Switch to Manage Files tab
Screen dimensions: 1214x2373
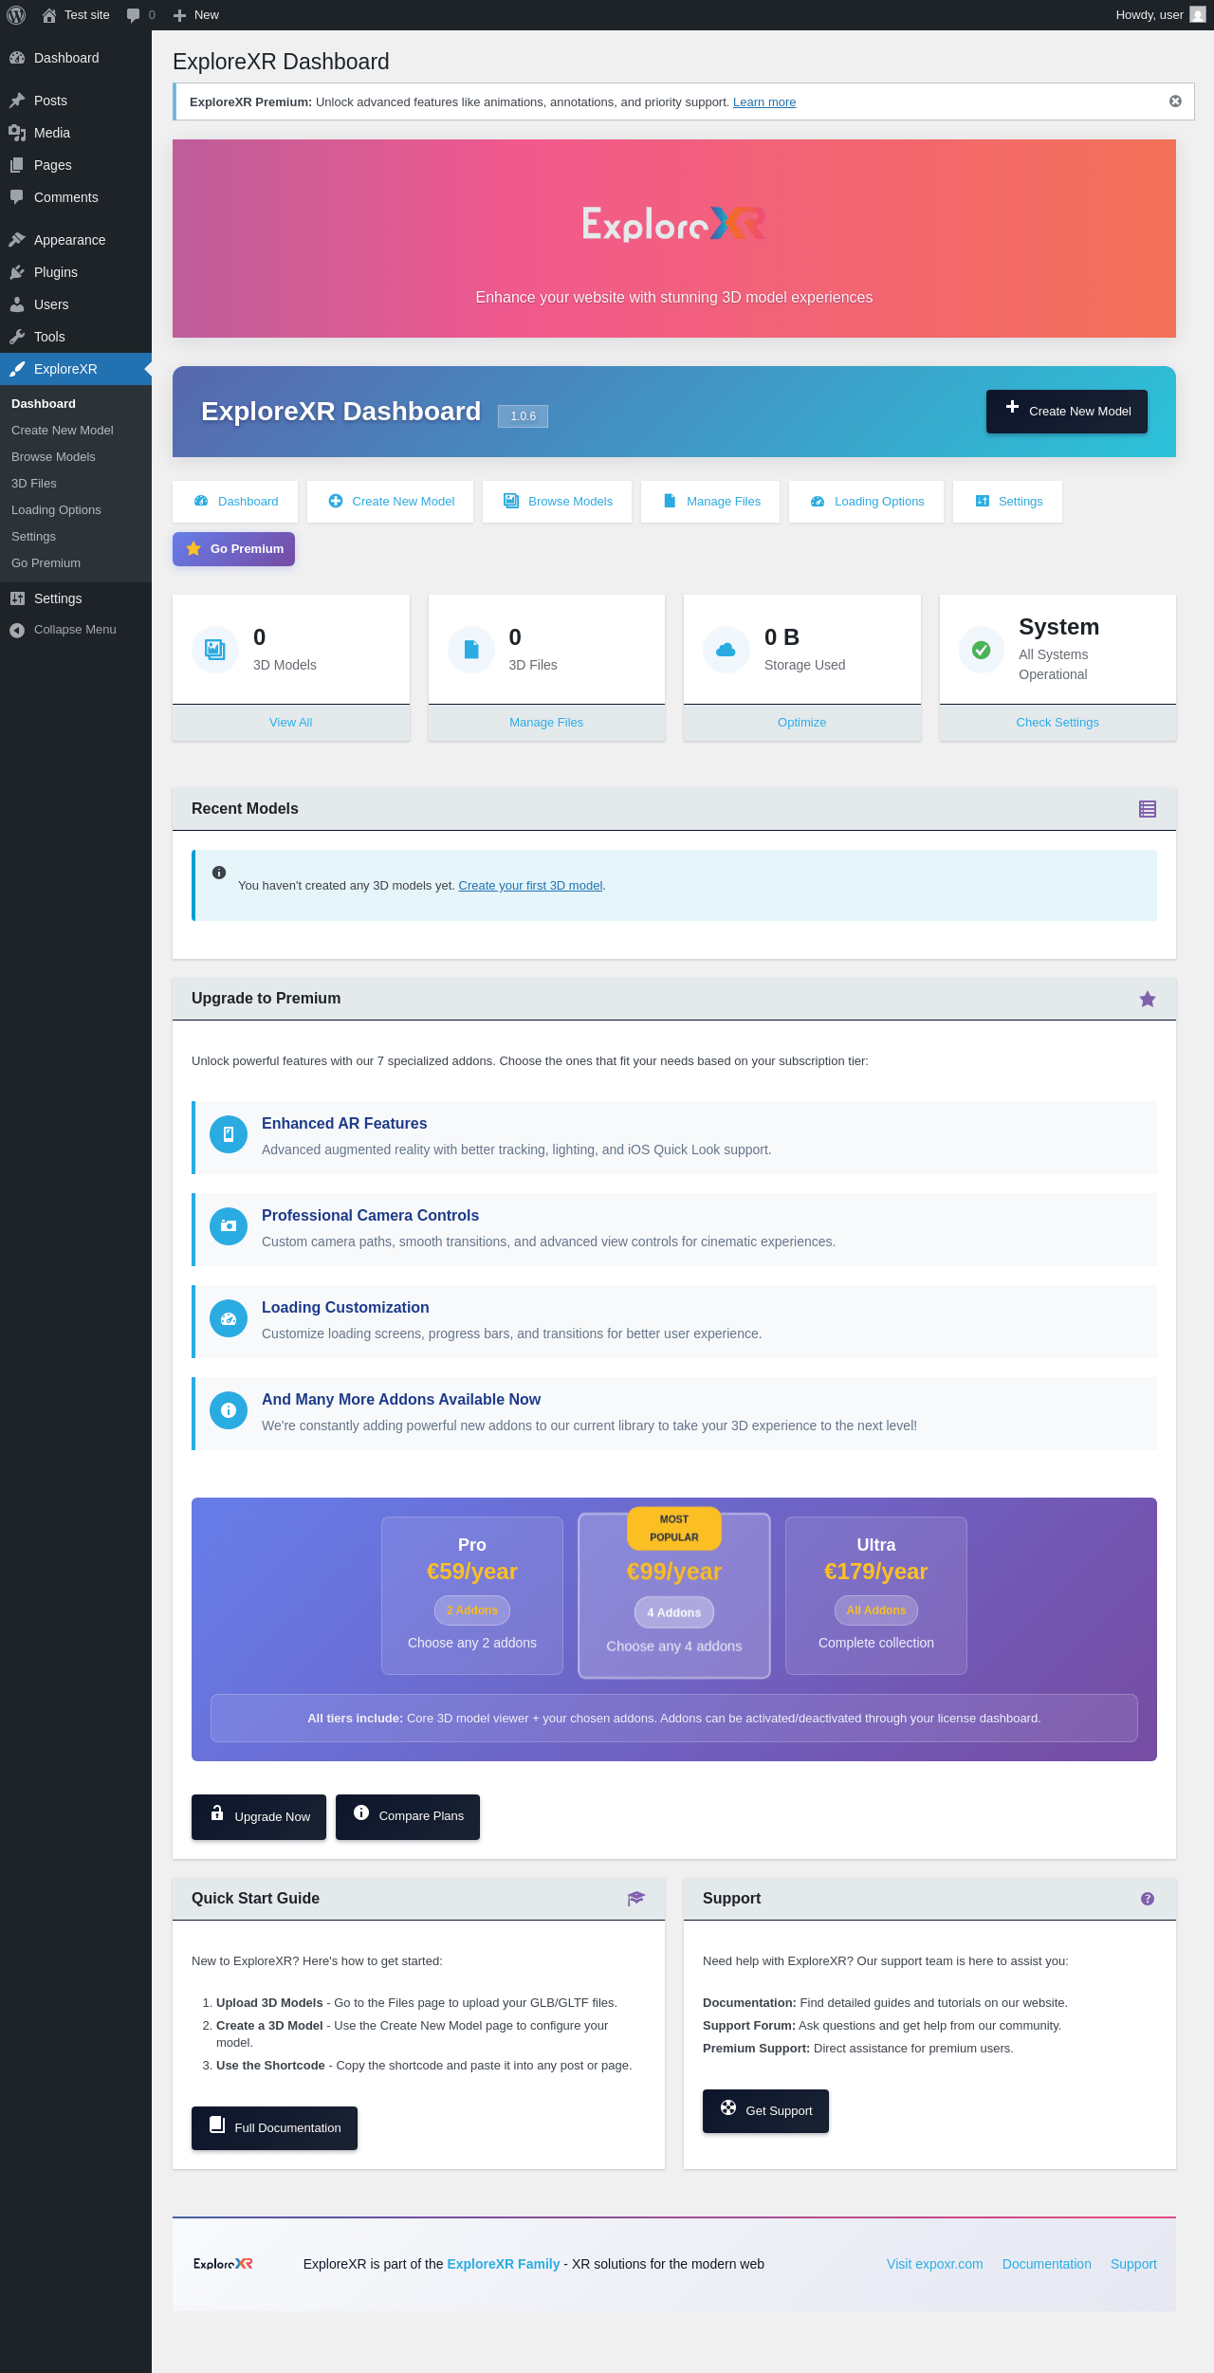click(710, 502)
